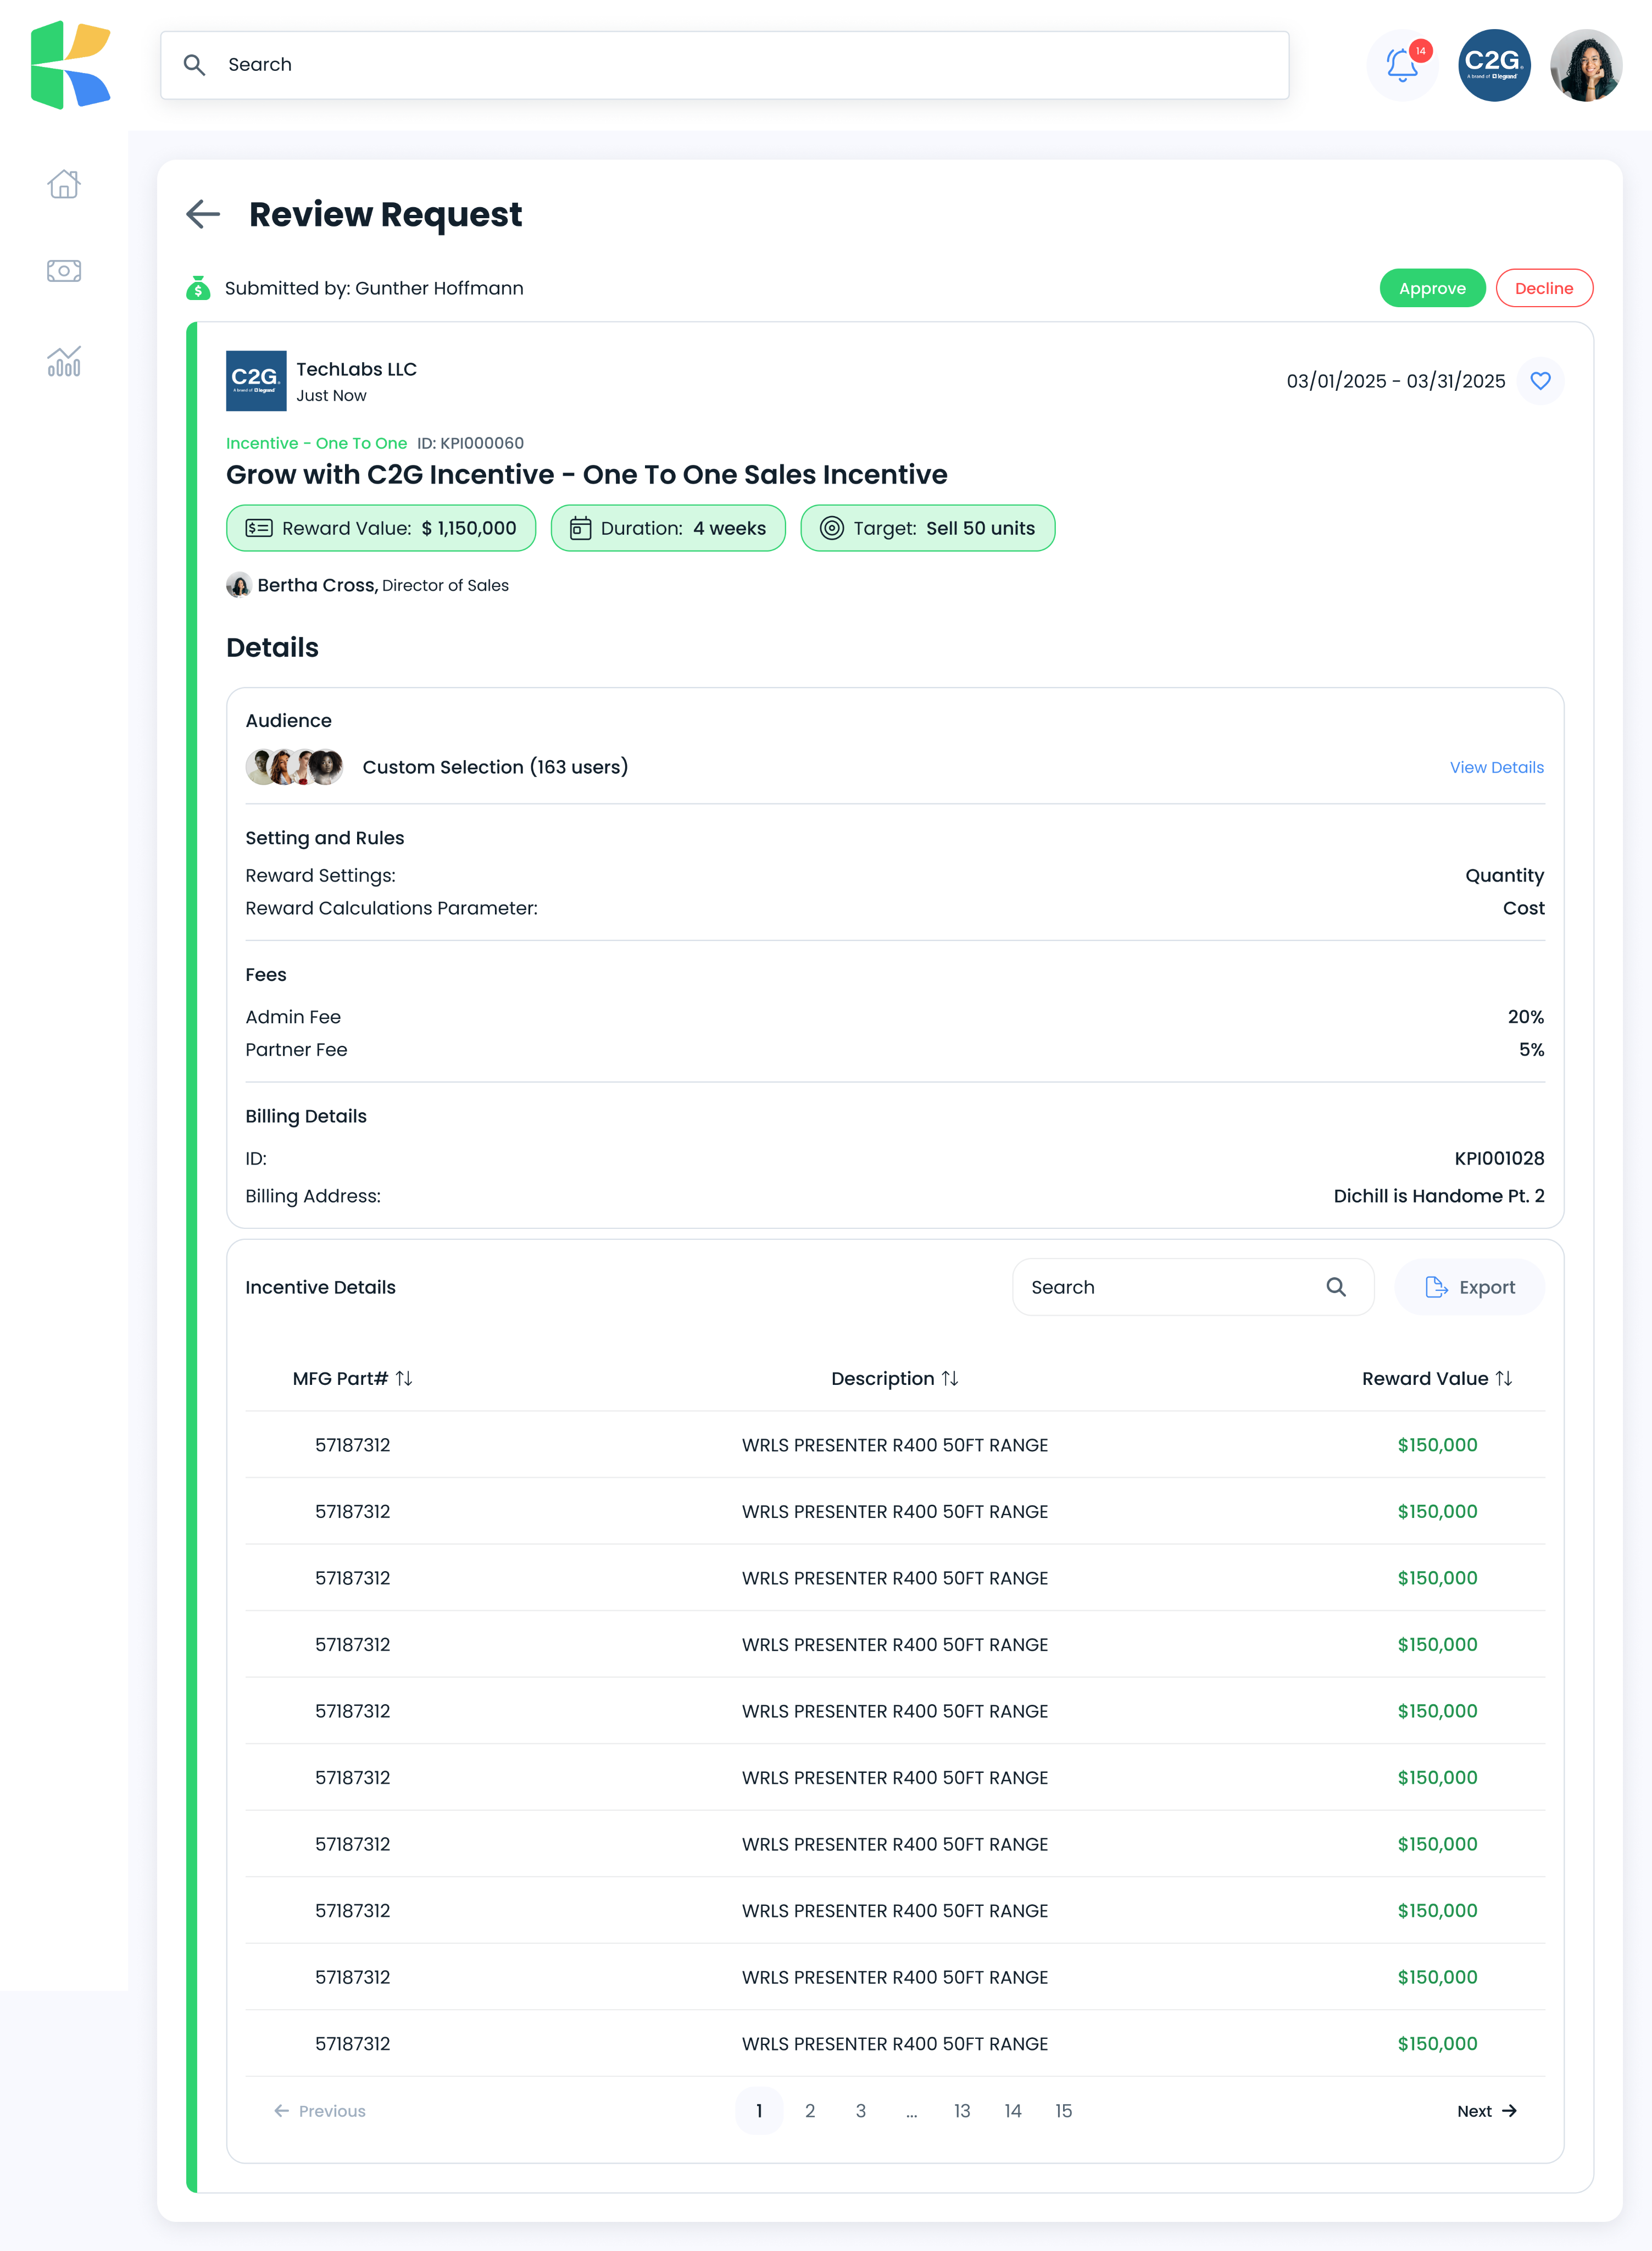This screenshot has height=2251, width=1652.
Task: Click Submitted by: Gunther Hoffmann text
Action: 374,288
